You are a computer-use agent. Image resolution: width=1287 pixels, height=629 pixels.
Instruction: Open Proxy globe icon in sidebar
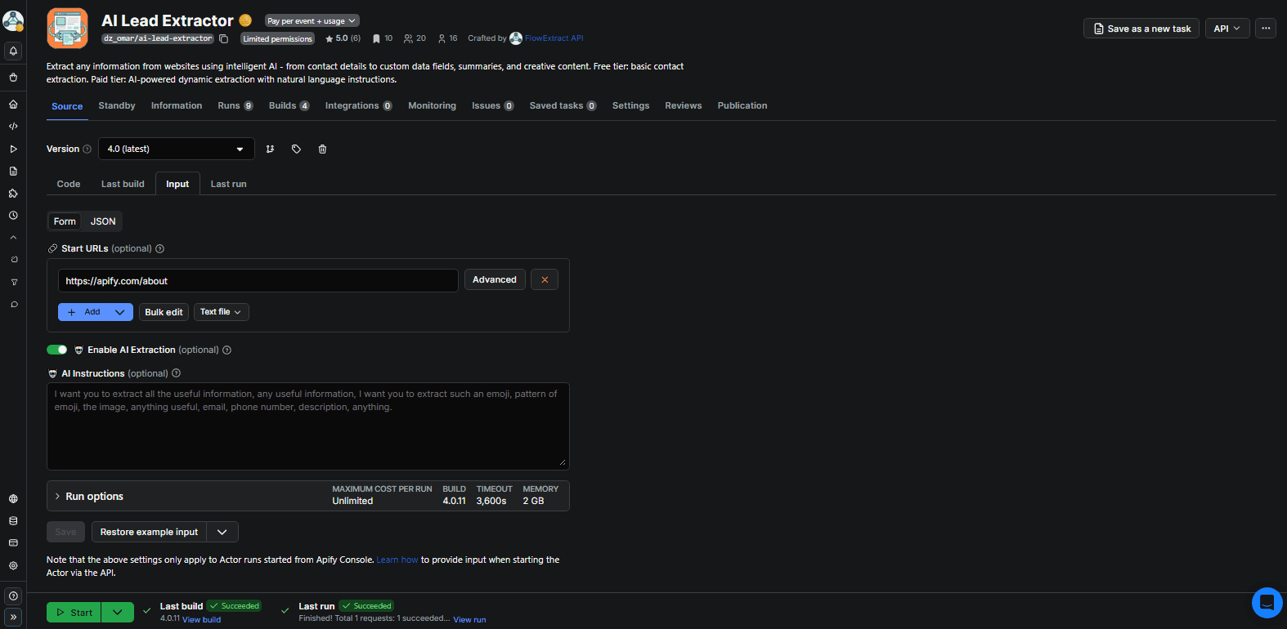point(13,498)
